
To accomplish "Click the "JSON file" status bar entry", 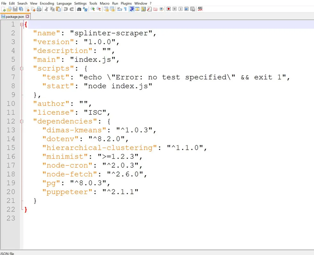I will pyautogui.click(x=7, y=253).
